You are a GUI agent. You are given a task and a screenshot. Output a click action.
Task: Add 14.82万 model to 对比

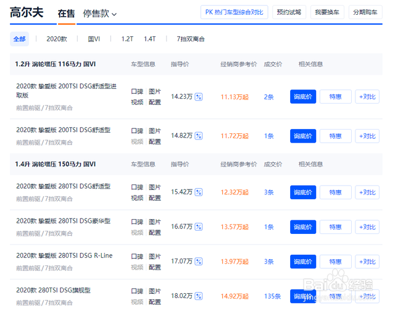tap(367, 136)
